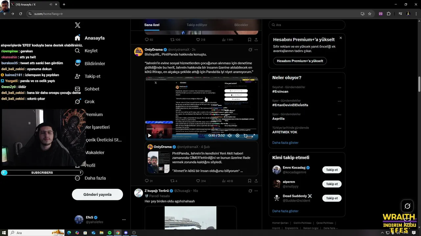The width and height of the screenshot is (421, 236).
Task: Expand the video to fullscreen
Action: point(253,135)
